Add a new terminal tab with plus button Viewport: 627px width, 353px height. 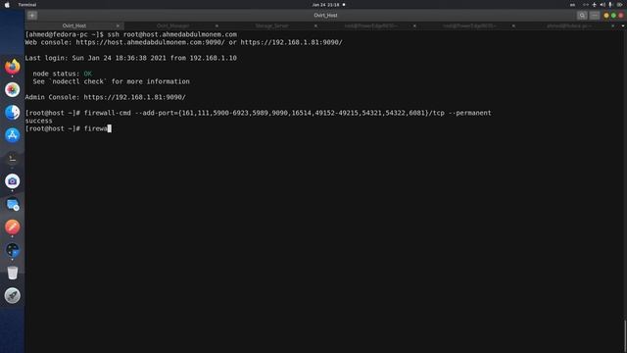[32, 16]
